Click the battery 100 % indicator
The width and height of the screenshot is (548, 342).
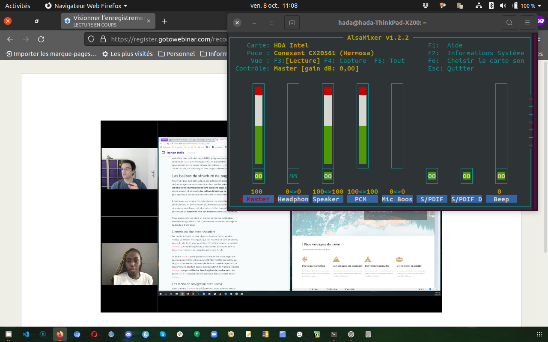(524, 6)
